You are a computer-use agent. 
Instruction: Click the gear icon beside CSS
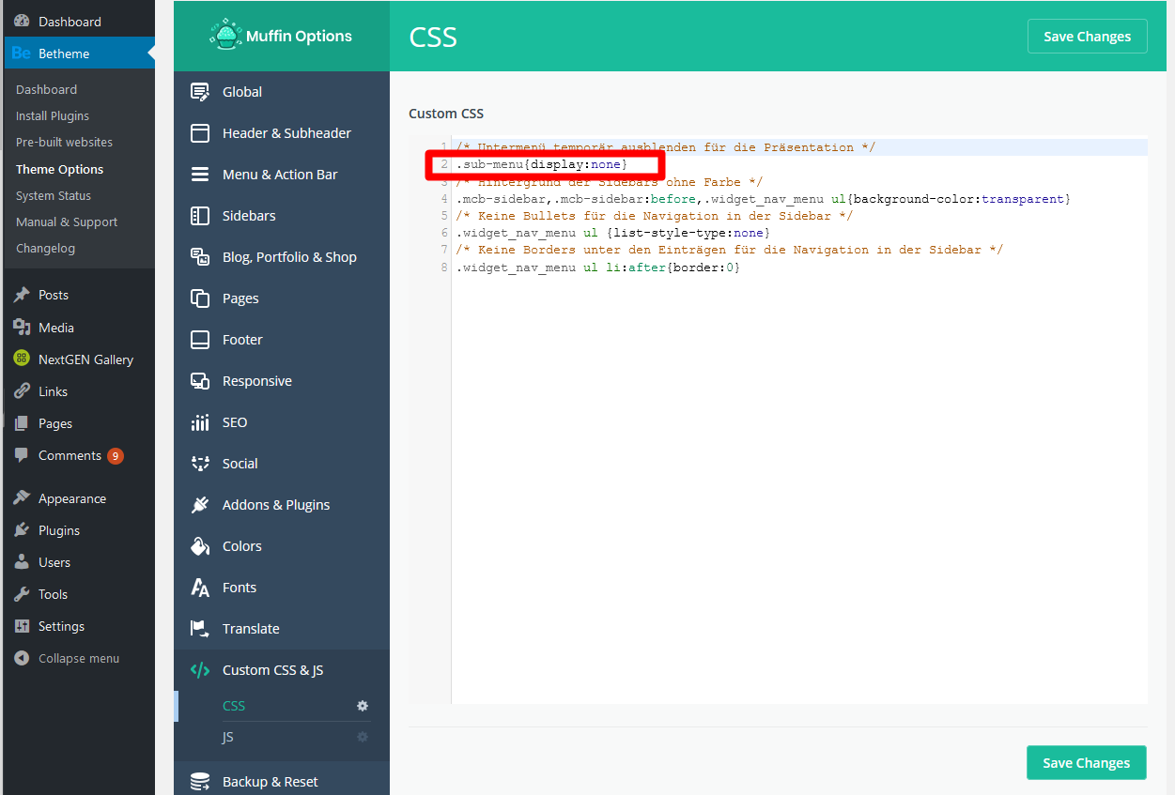pos(363,706)
